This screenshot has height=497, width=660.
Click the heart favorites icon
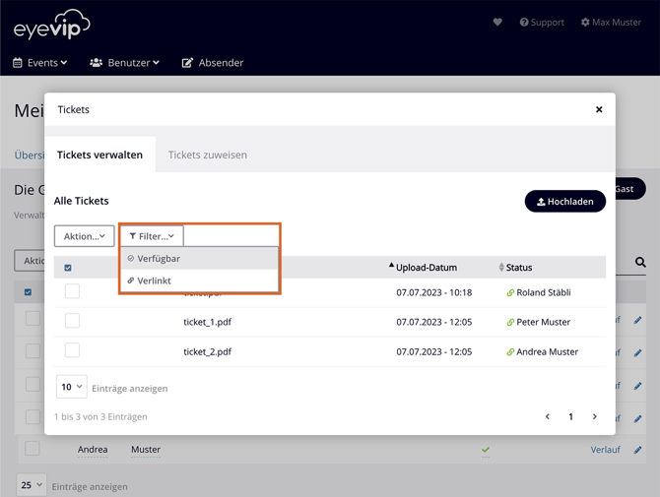(x=497, y=22)
